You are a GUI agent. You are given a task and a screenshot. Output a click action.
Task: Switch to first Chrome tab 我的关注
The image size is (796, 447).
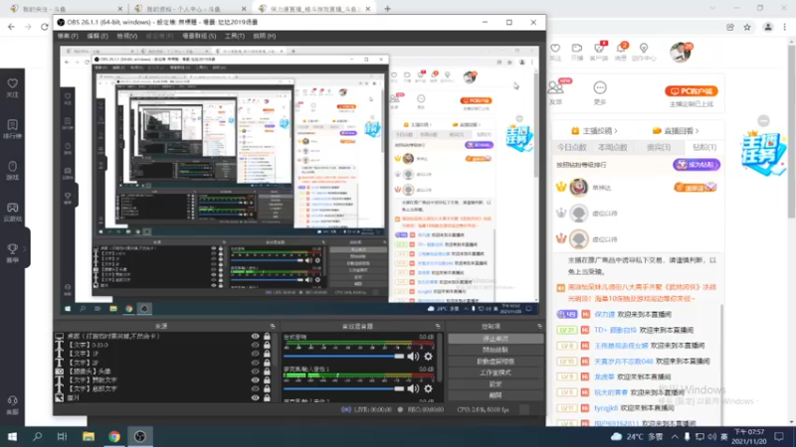pos(65,9)
